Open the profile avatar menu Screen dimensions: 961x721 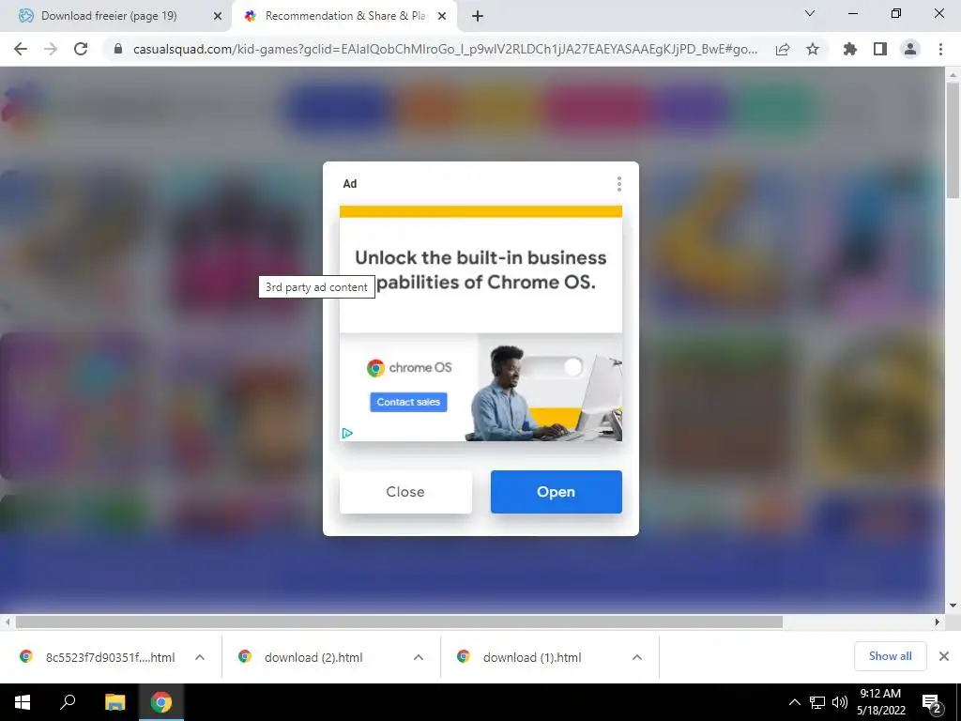coord(910,49)
